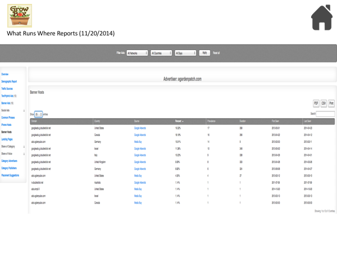Click Media Buy link in the ads.simpli.fi row

point(138,189)
